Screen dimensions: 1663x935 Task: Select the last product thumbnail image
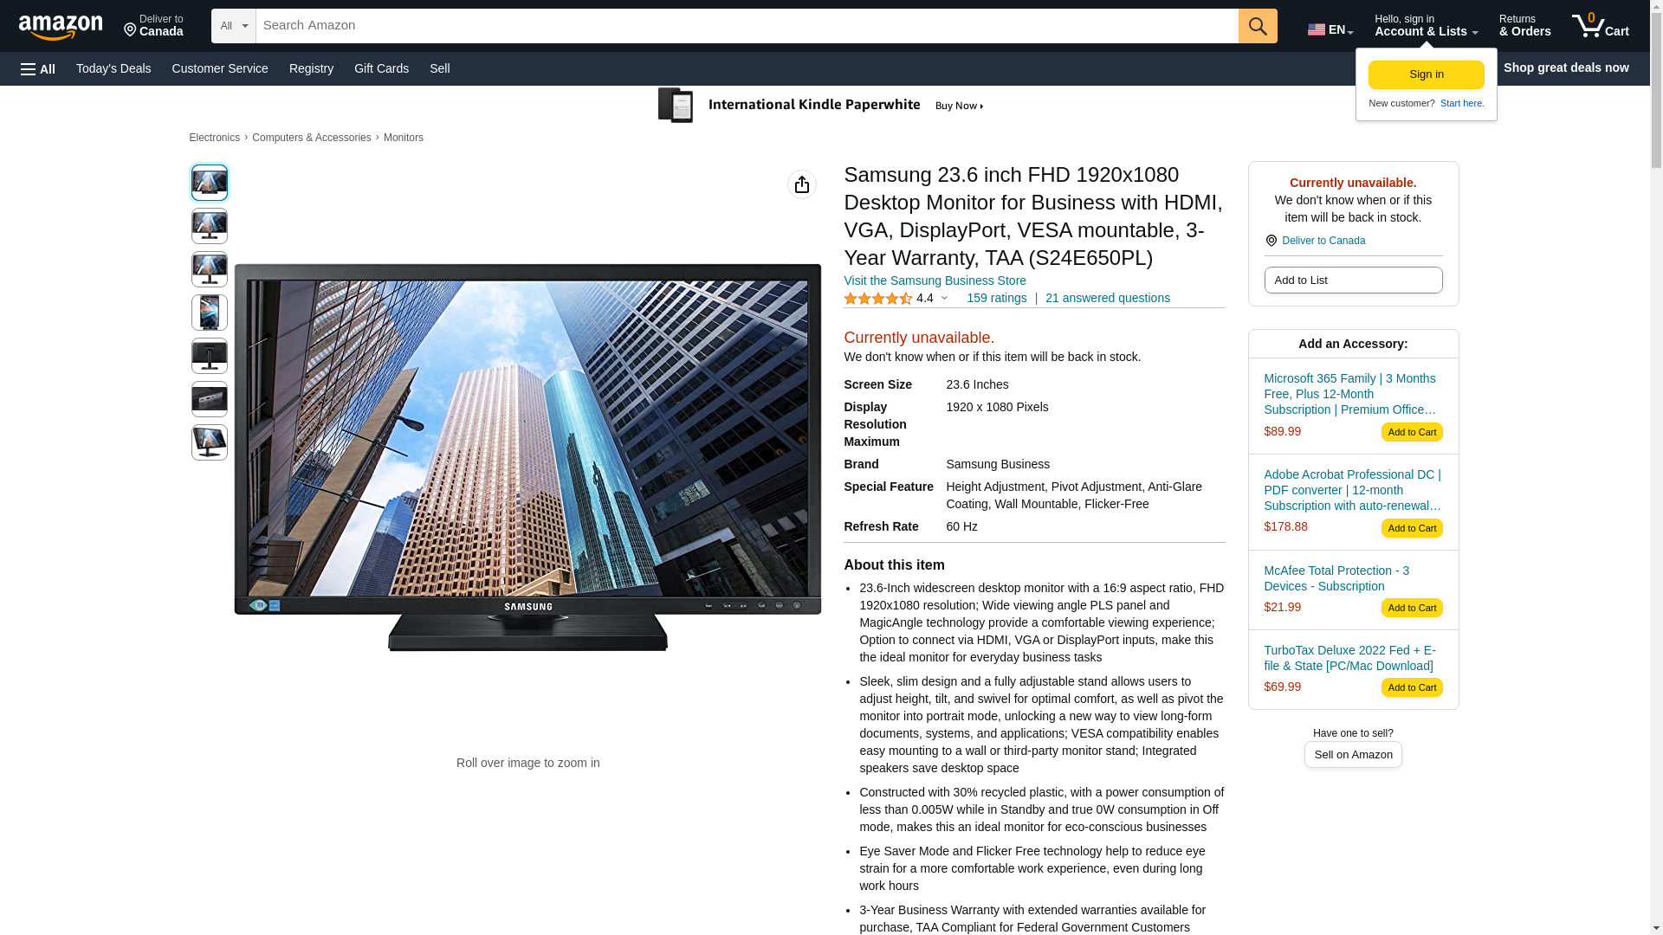pos(209,442)
